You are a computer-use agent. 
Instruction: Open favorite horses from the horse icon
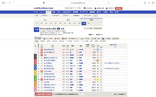tap(95, 8)
